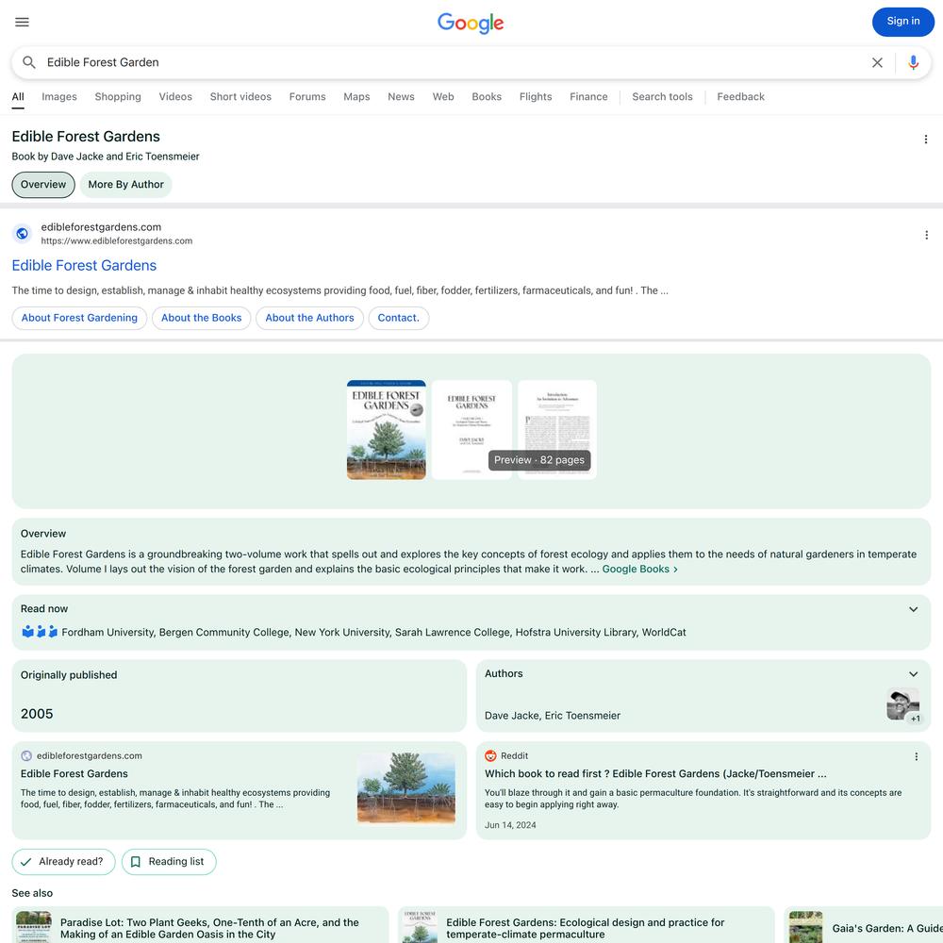Focus the search input field
Screen dimensions: 943x943
455,62
